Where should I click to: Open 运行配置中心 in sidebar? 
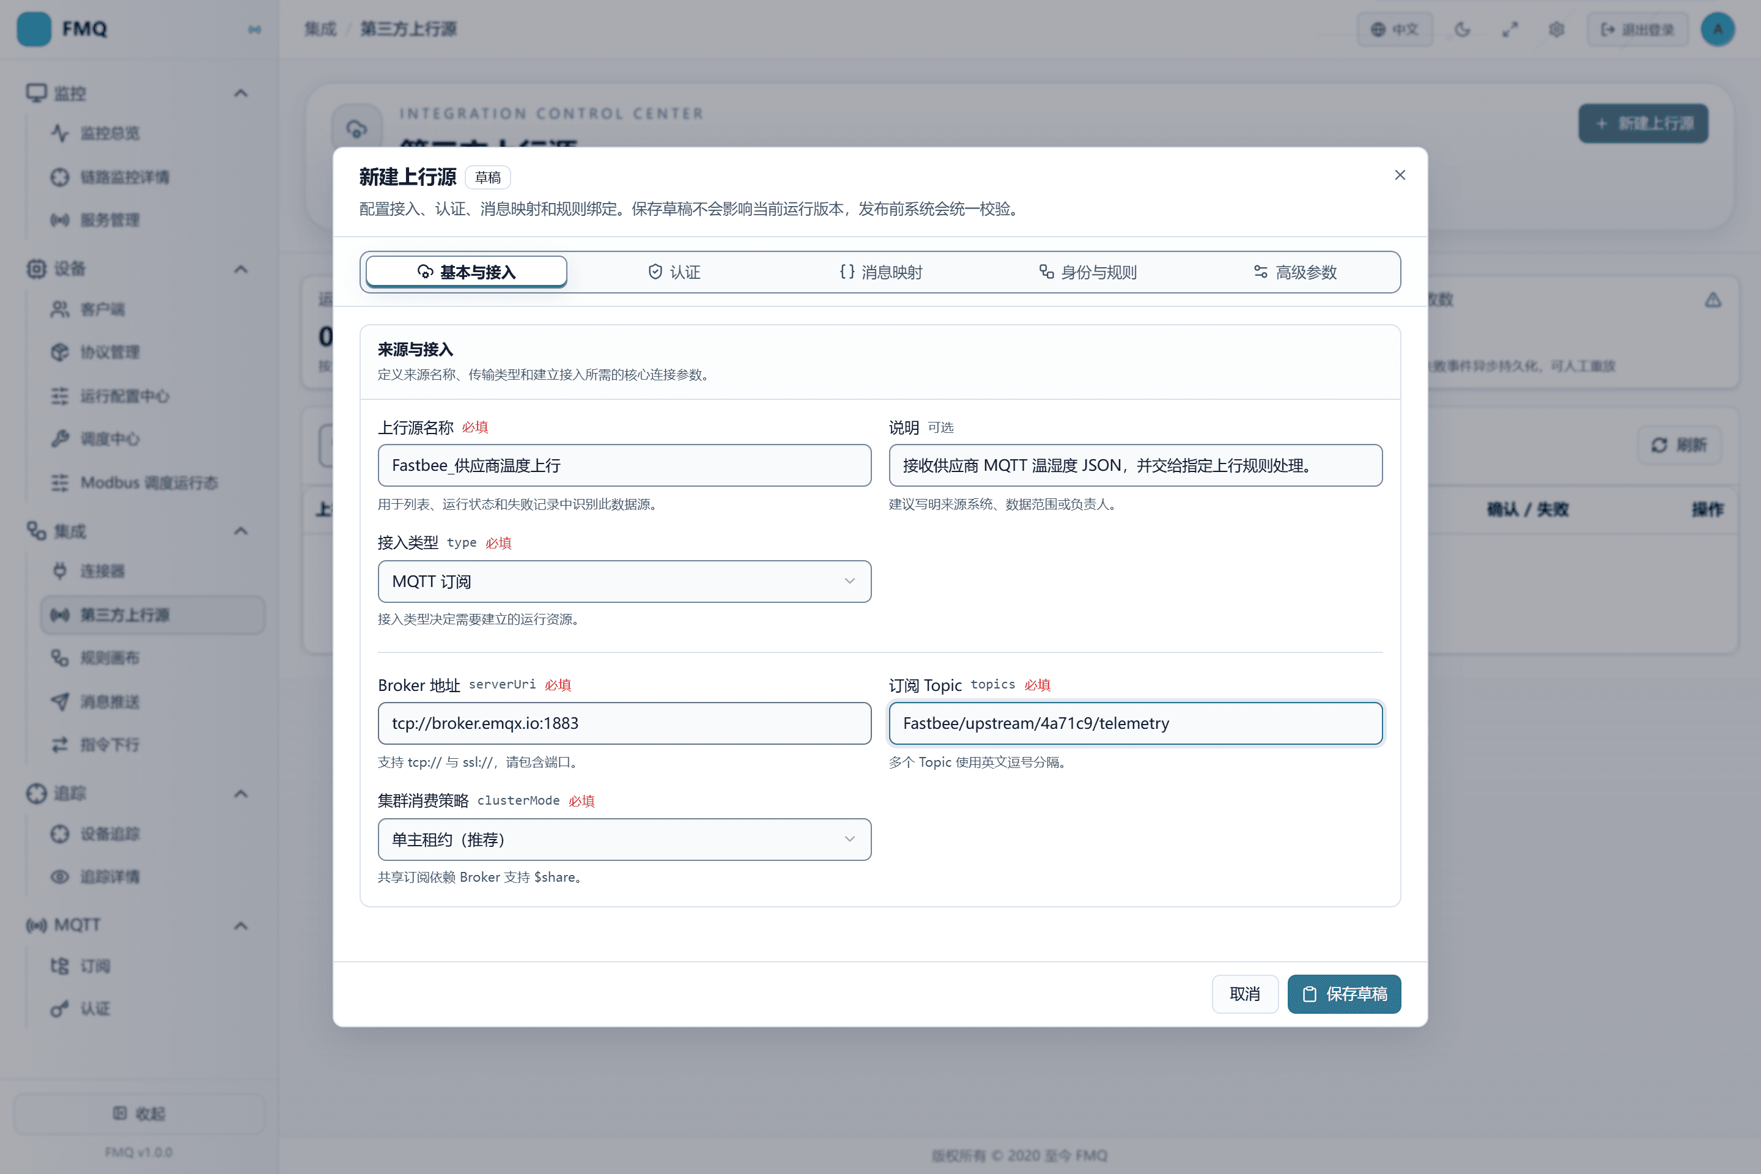coord(153,396)
